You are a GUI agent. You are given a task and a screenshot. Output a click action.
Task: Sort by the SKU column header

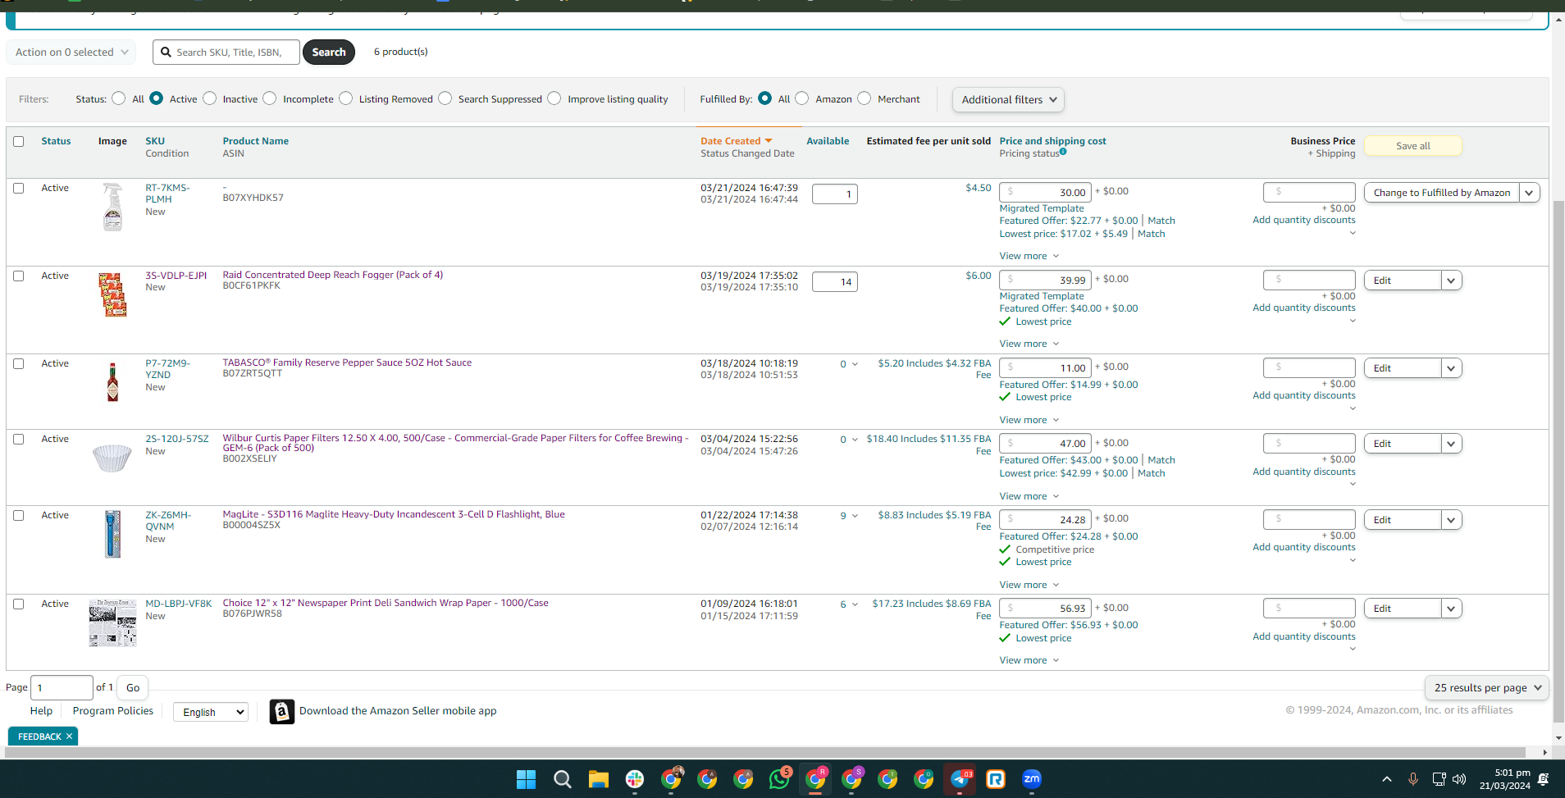155,141
